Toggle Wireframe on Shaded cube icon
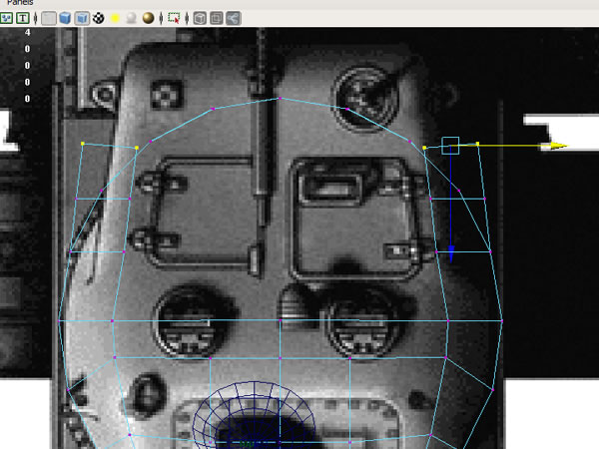 click(82, 18)
